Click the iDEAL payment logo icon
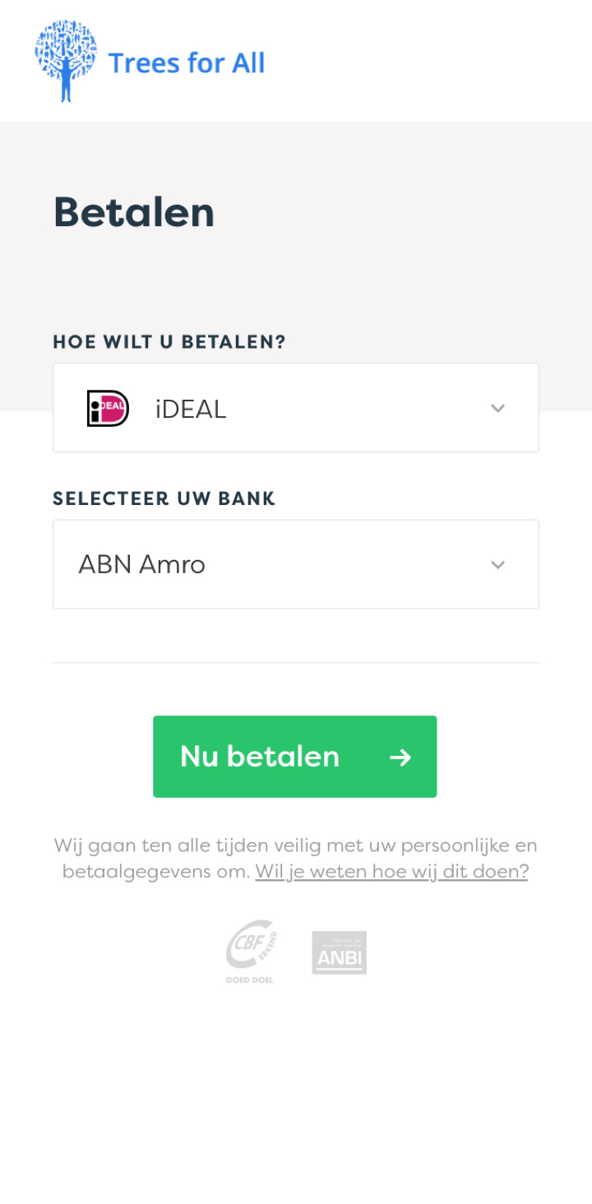This screenshot has height=1204, width=592. 108,408
